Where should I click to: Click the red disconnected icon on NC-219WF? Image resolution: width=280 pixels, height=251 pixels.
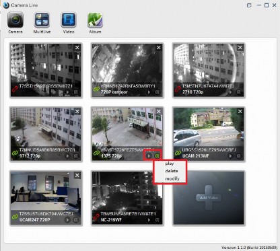(96, 217)
